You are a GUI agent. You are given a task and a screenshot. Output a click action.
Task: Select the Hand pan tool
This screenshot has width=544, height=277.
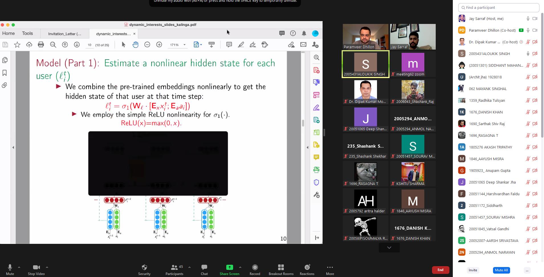(x=135, y=45)
